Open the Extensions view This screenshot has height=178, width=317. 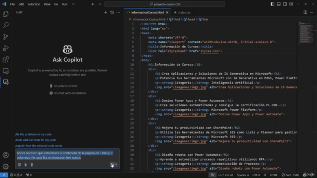5,59
